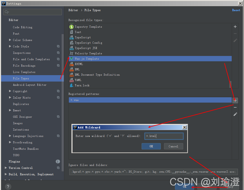Open TextMate Bundles settings
This screenshot has height=190, width=244.
point(26,149)
